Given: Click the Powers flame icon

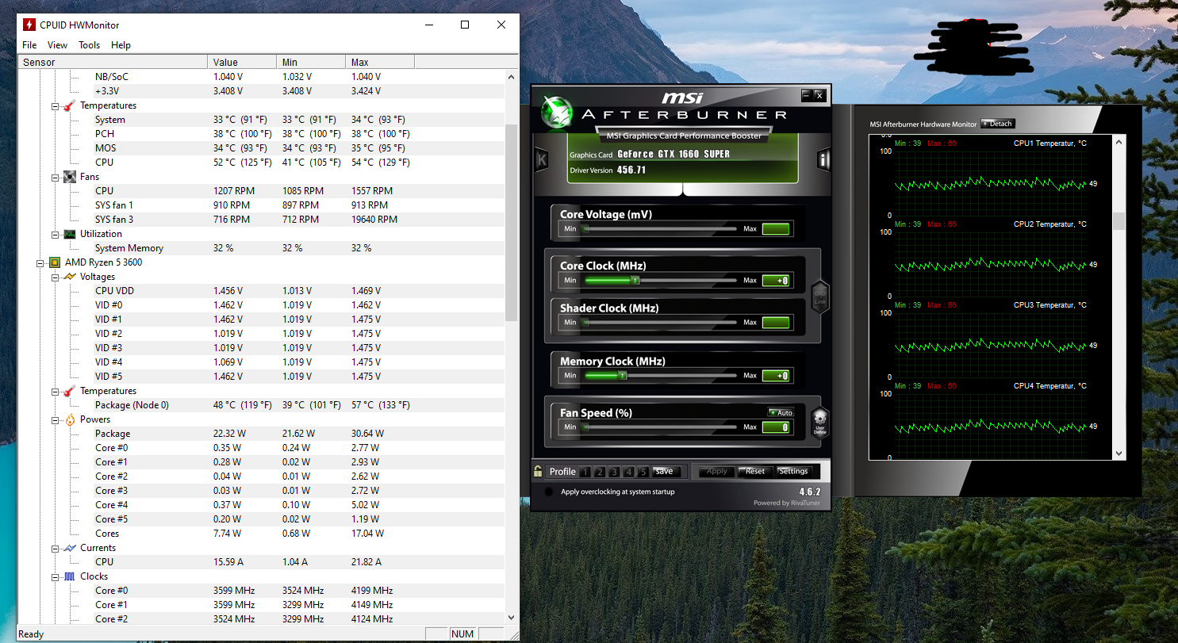Looking at the screenshot, I should [x=69, y=419].
